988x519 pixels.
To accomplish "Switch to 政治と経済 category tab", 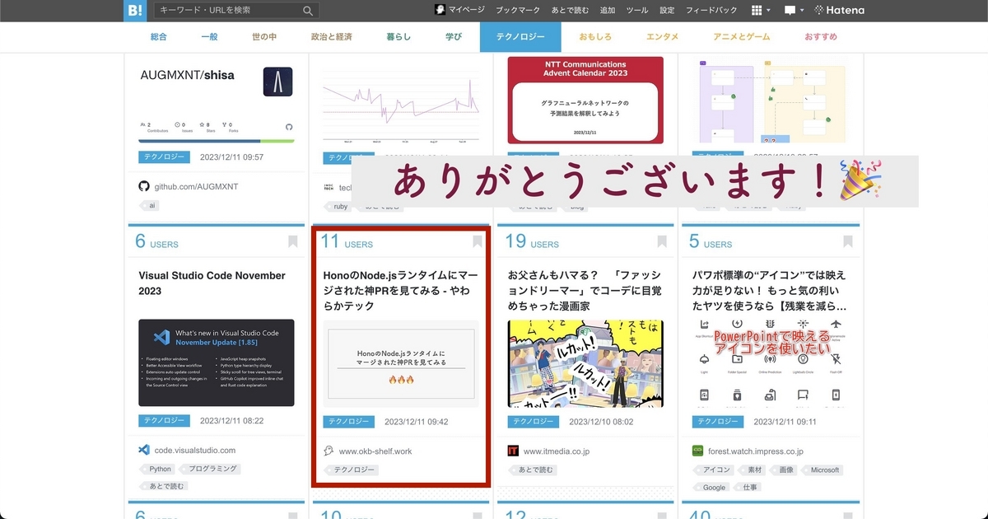I will [332, 37].
